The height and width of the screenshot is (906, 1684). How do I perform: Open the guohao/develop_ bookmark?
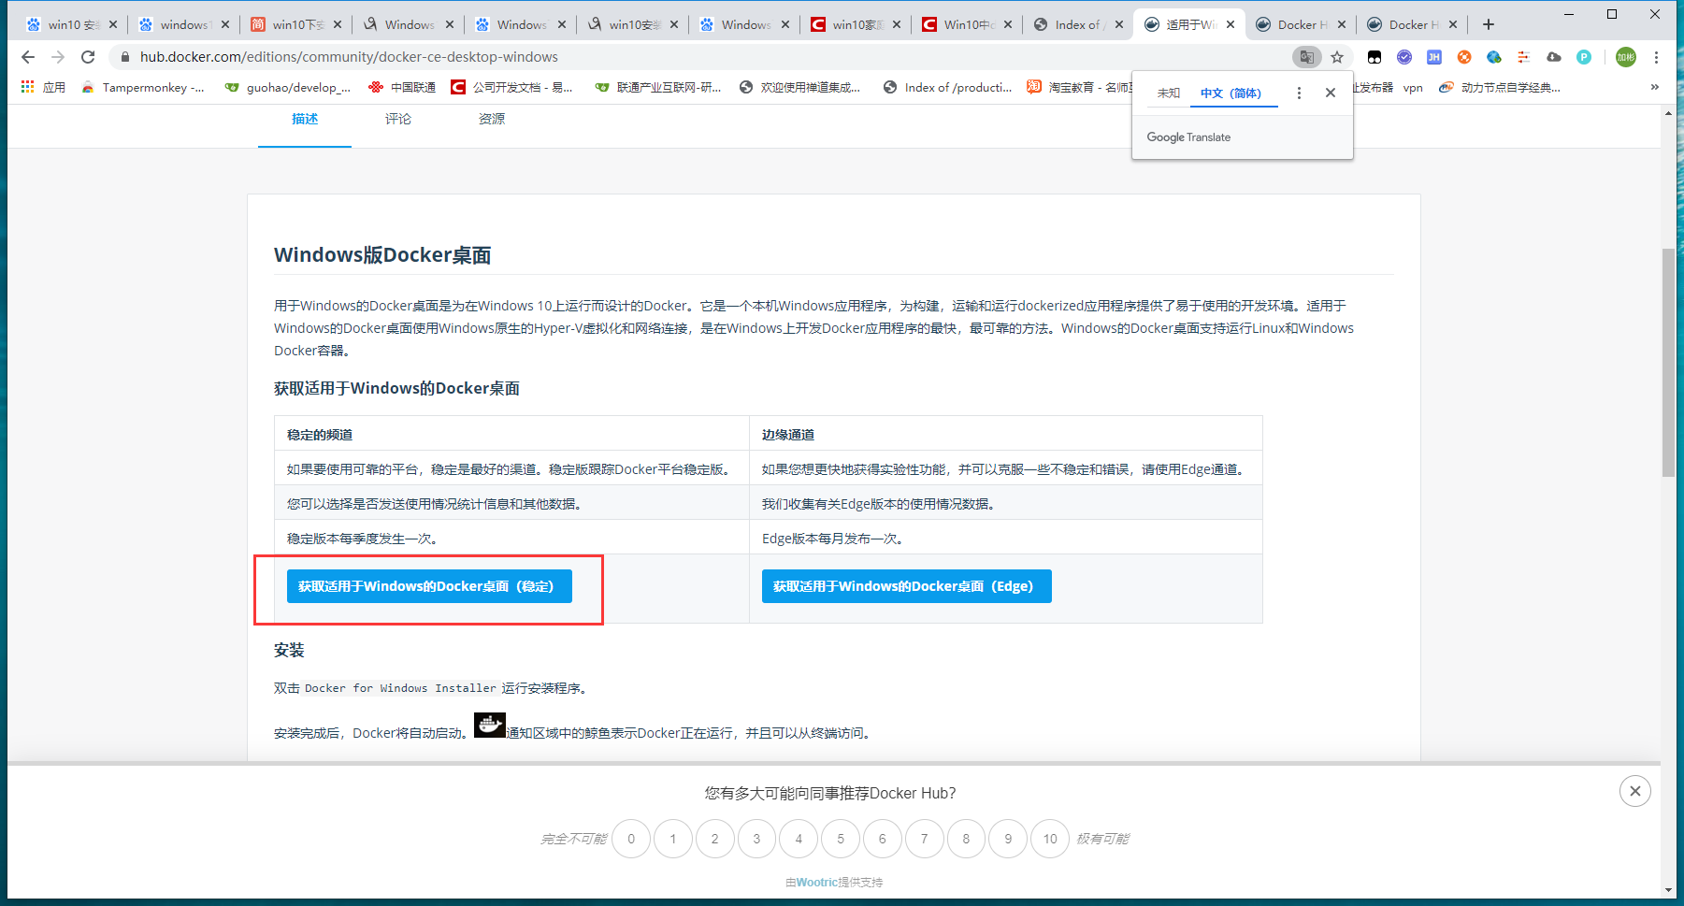[288, 87]
